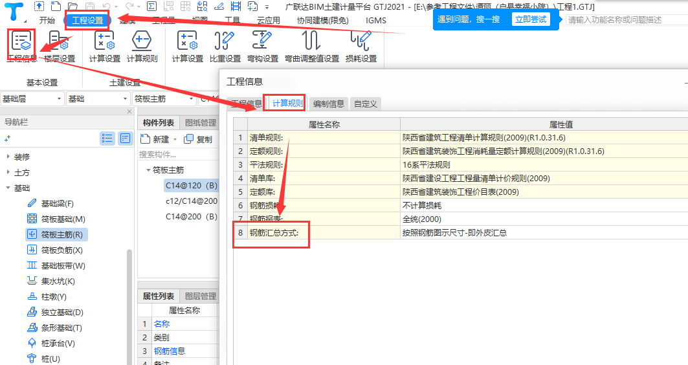Click 新建 button in component list
Viewport: 688px width, 365px height.
155,139
